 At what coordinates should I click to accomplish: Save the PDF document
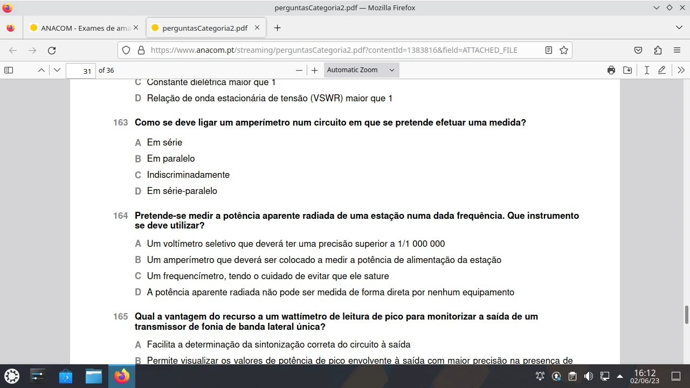pos(627,70)
